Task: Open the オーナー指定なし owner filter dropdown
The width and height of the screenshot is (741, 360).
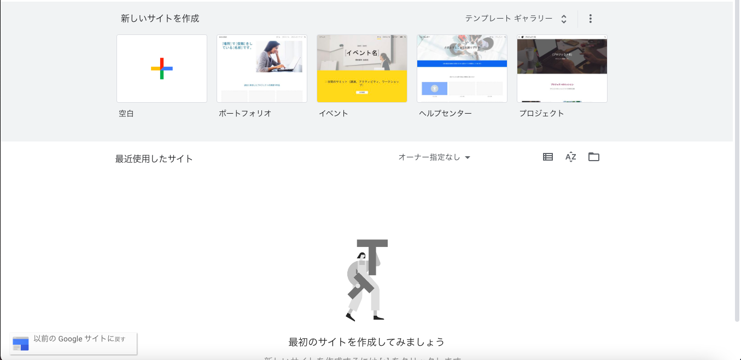Action: click(434, 157)
